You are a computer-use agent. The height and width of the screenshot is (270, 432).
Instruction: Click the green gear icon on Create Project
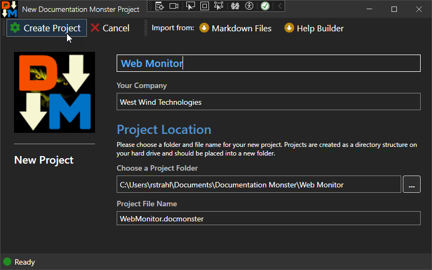pos(15,28)
